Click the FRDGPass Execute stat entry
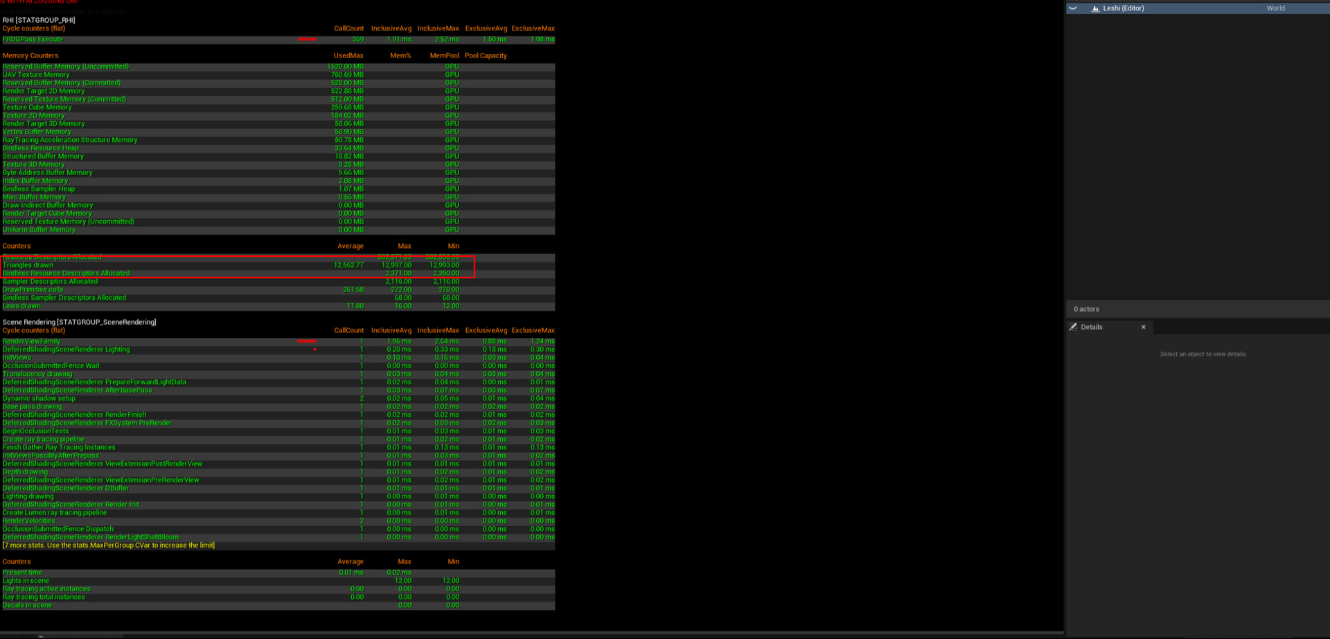 (x=33, y=39)
